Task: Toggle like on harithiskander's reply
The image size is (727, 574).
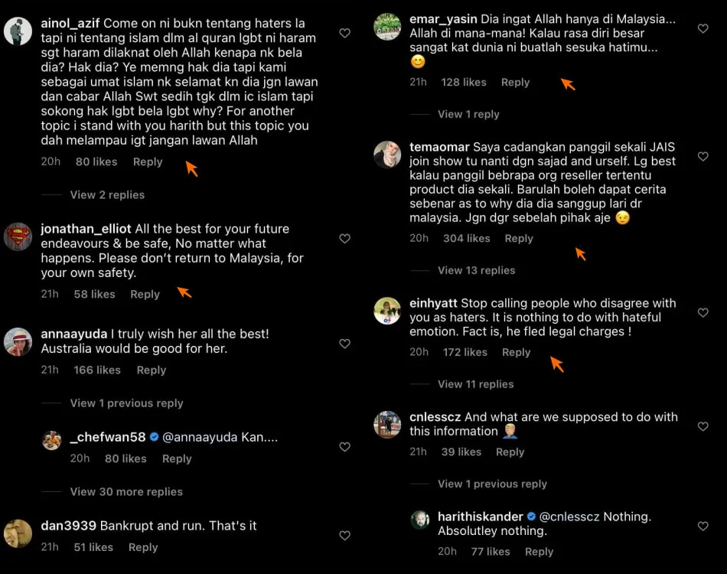Action: pyautogui.click(x=703, y=526)
